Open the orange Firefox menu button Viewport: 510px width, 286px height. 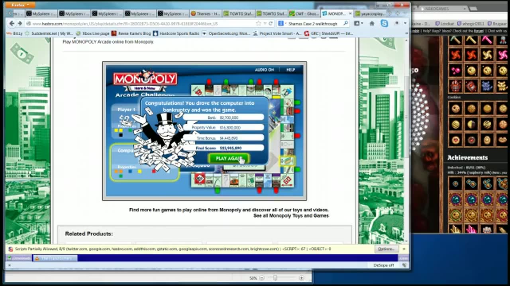pyautogui.click(x=20, y=5)
